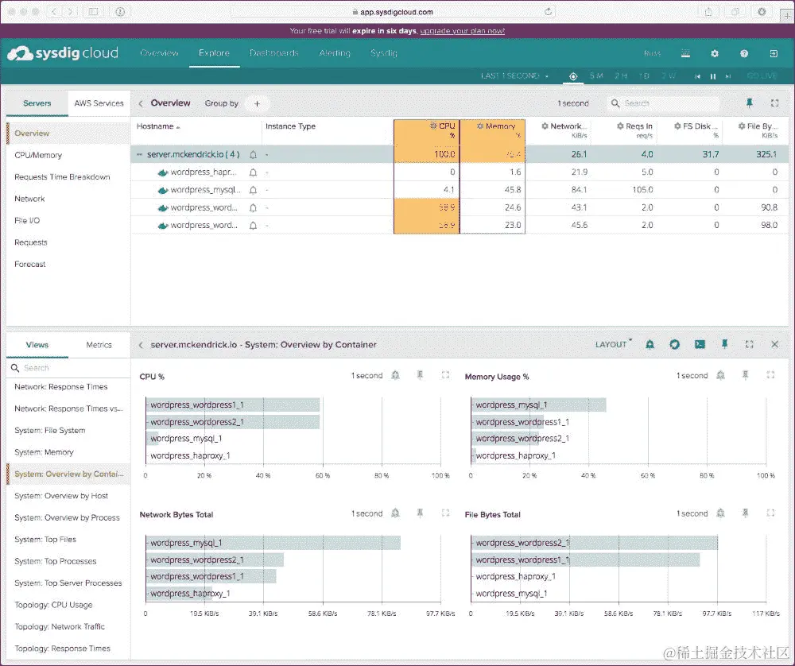Open Requests Time Breakdown in sidebar

click(62, 177)
